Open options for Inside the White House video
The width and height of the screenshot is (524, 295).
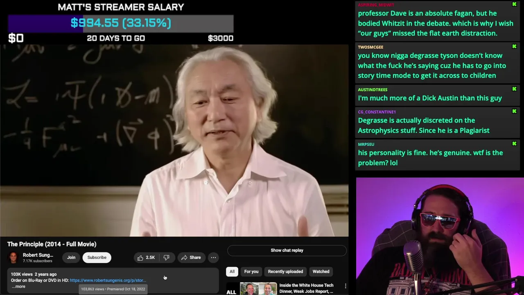[x=345, y=286]
